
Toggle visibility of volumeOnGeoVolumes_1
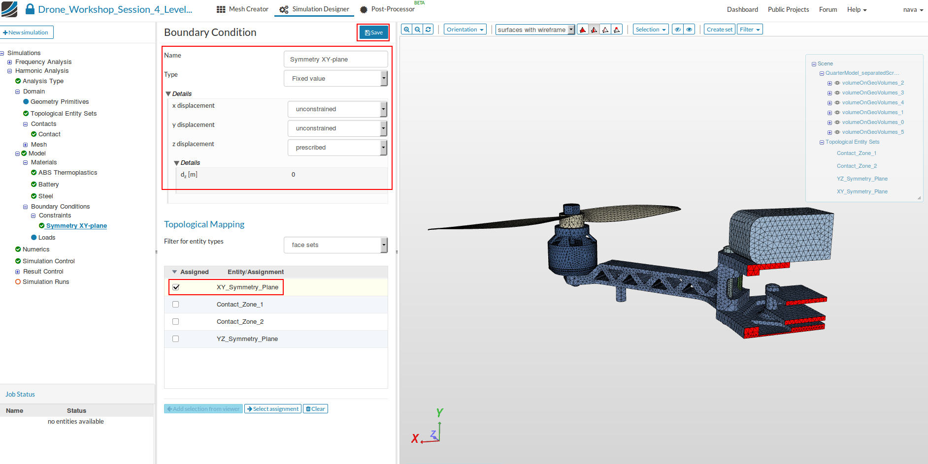[837, 113]
